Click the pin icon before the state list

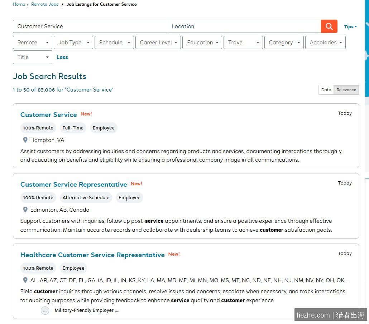(25, 280)
